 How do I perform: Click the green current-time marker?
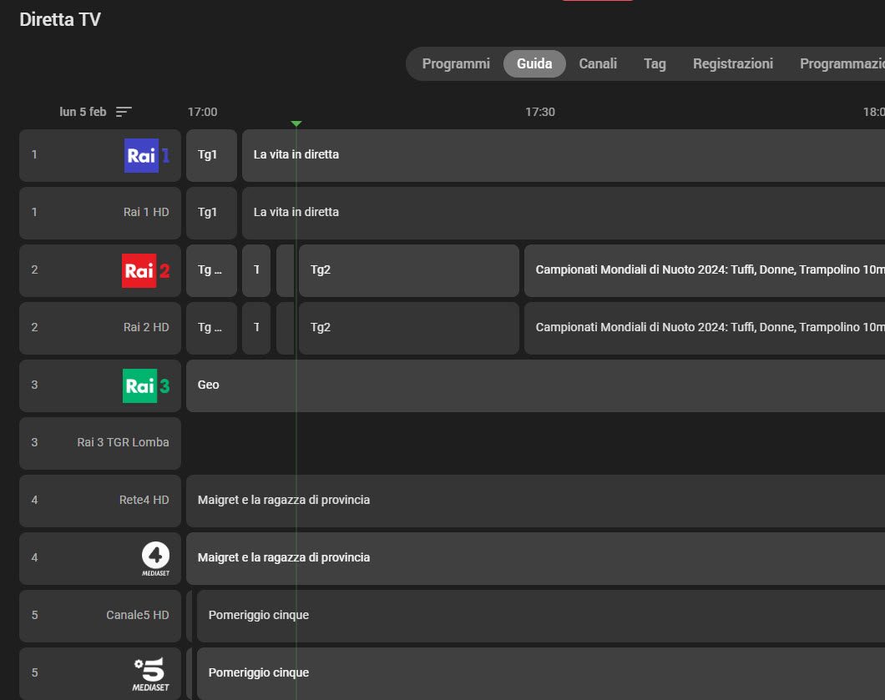(x=296, y=123)
